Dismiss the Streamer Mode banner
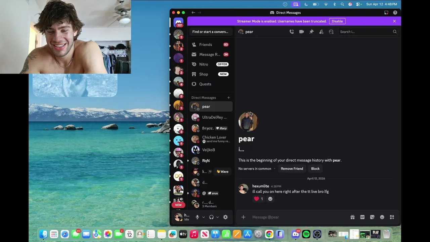Image resolution: width=430 pixels, height=242 pixels. pos(394,21)
